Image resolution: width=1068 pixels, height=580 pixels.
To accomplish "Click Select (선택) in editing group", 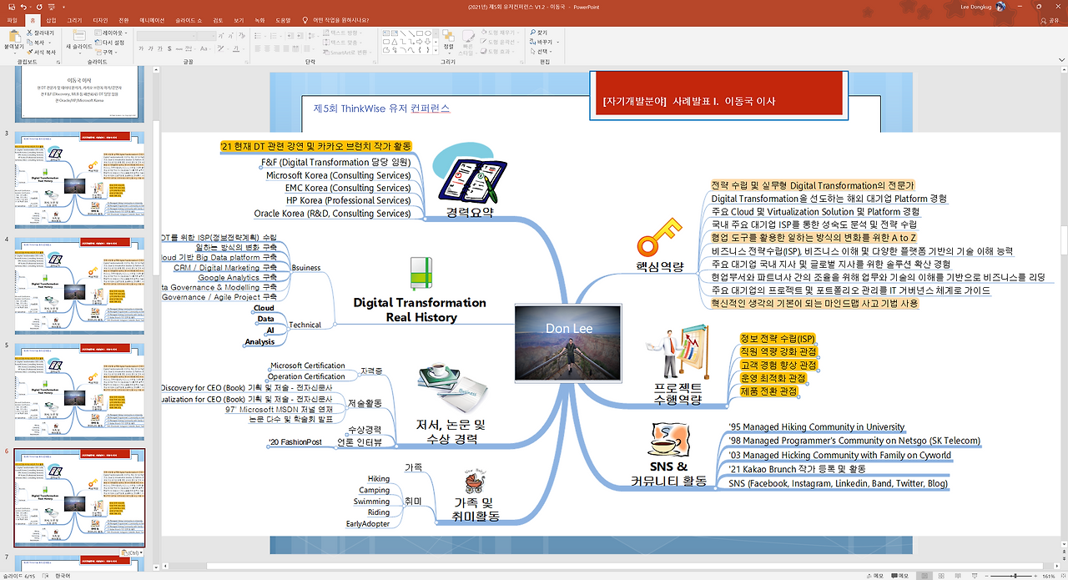I will click(542, 51).
